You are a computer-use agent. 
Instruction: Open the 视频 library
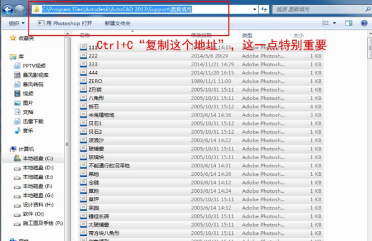[24, 94]
